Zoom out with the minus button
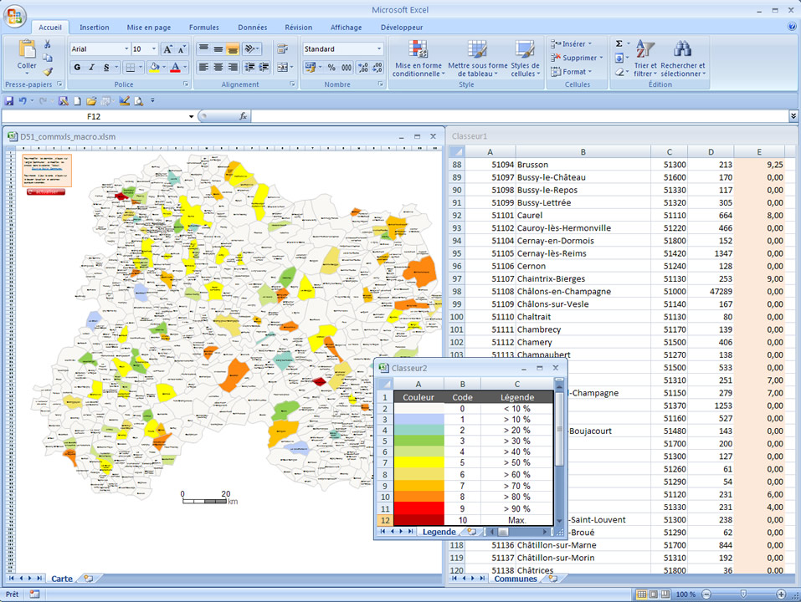The width and height of the screenshot is (801, 602). click(706, 594)
